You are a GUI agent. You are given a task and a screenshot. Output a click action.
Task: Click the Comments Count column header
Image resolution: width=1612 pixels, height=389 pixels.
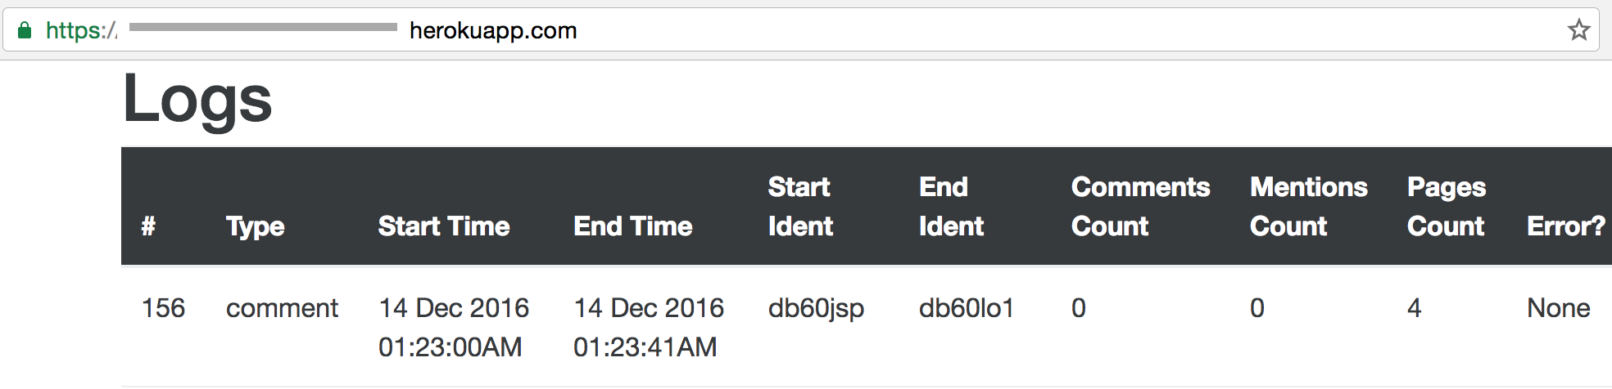click(1140, 207)
